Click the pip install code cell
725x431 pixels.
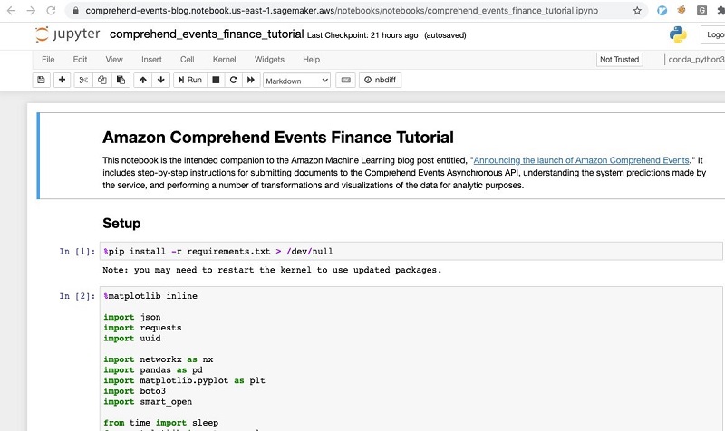(x=411, y=252)
